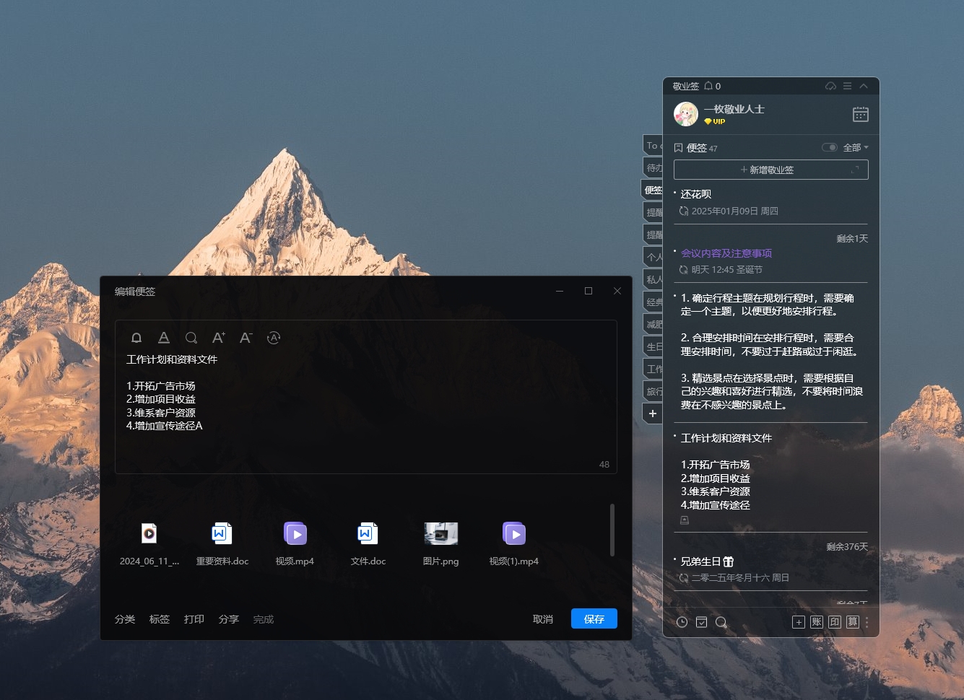This screenshot has width=964, height=700.
Task: Save the note with the blue 保存 button
Action: click(x=594, y=618)
